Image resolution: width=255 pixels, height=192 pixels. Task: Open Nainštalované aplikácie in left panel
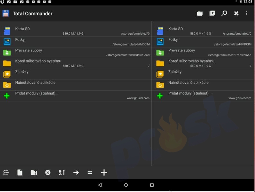point(76,85)
